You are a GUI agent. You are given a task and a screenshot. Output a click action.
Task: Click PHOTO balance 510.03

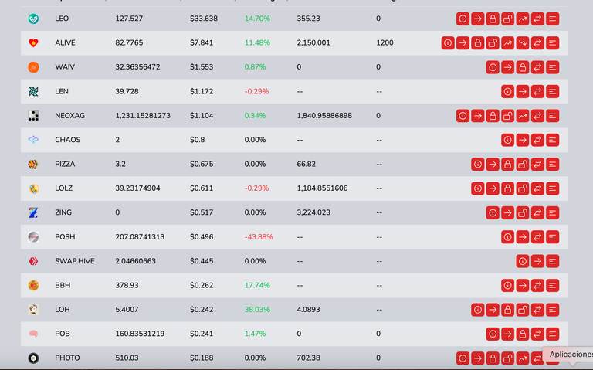coord(127,358)
